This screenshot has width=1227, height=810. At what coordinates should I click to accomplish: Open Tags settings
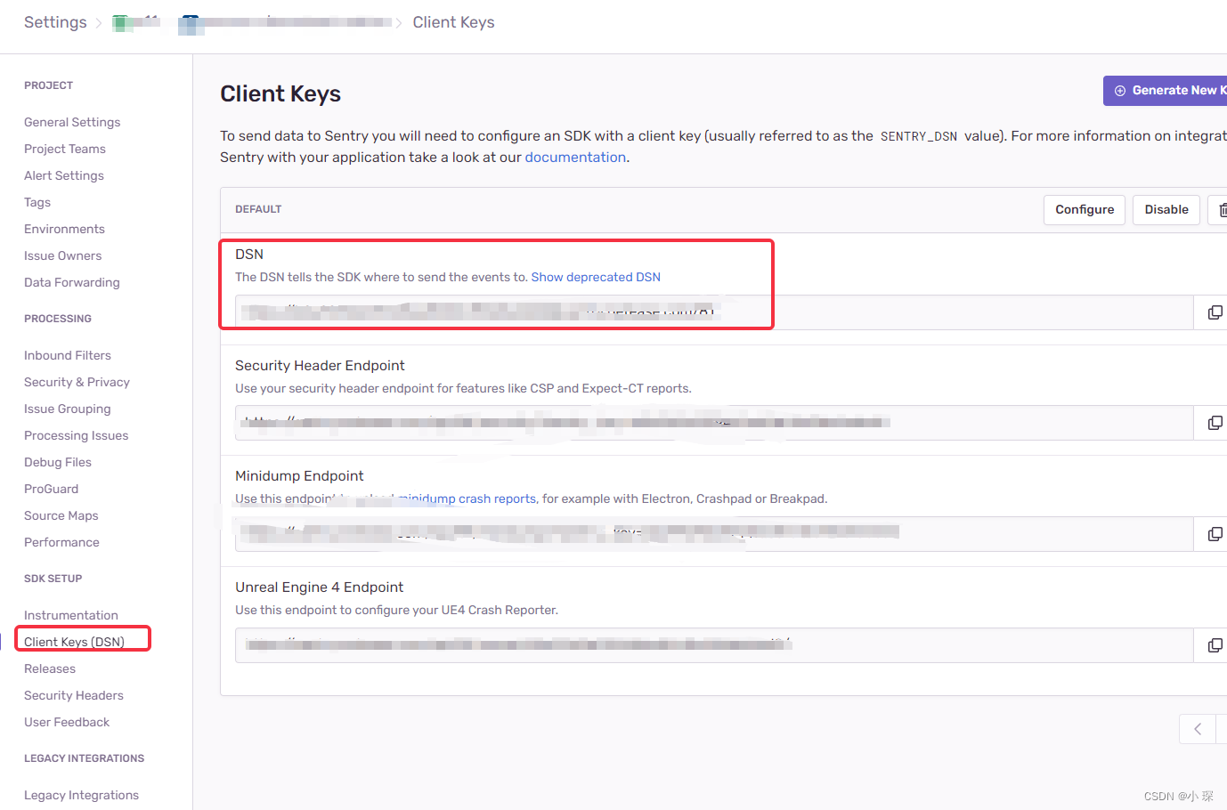point(37,202)
